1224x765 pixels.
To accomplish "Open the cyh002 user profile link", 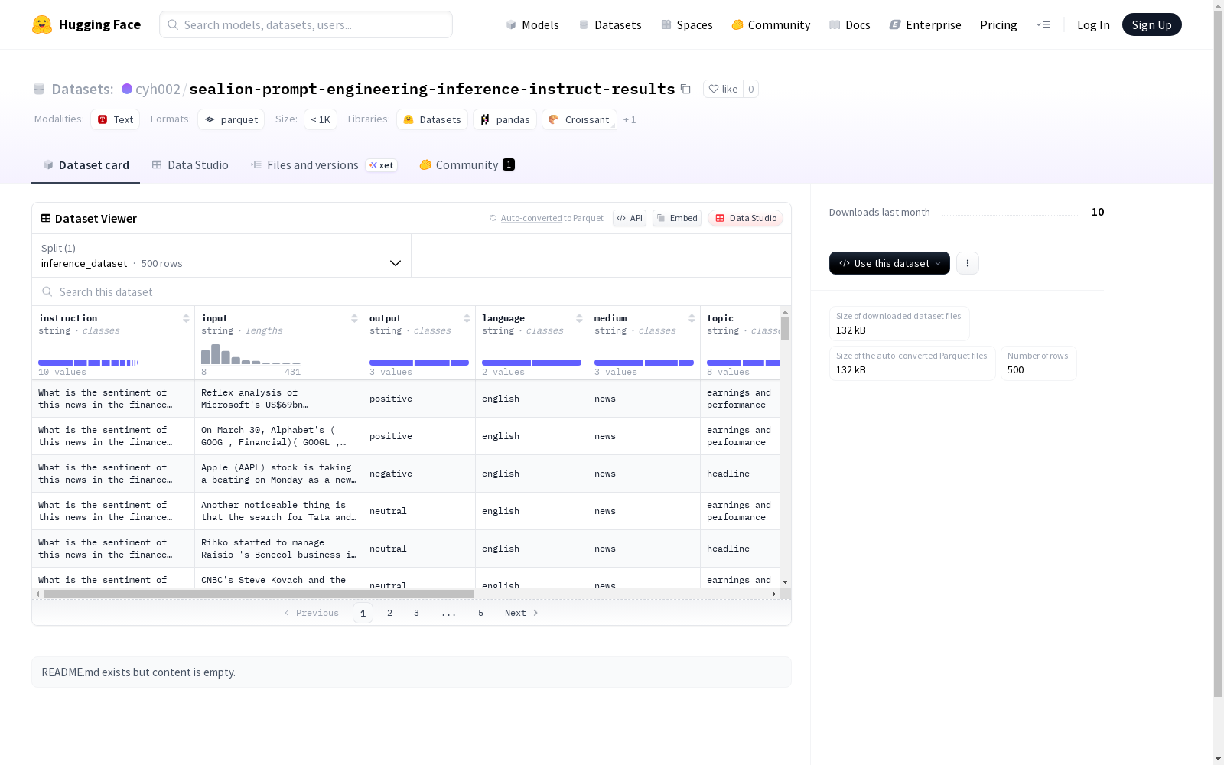I will [158, 90].
